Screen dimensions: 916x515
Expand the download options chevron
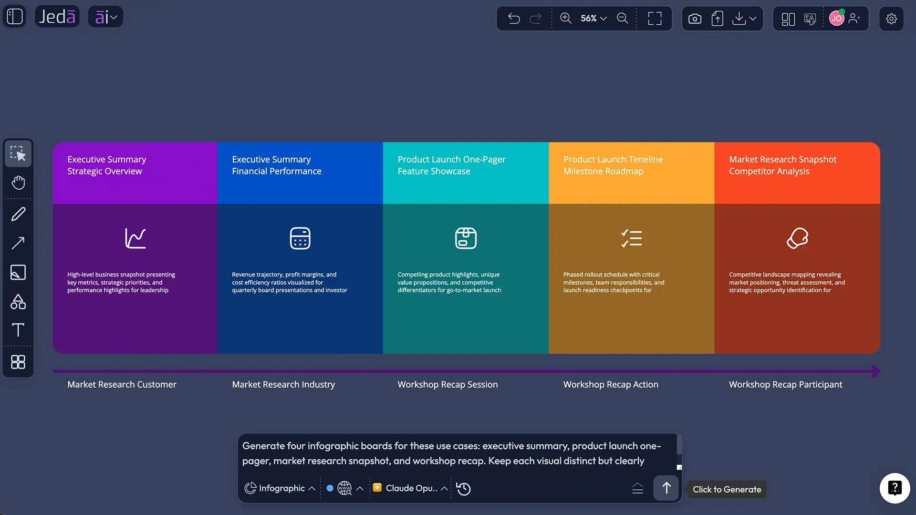(753, 19)
